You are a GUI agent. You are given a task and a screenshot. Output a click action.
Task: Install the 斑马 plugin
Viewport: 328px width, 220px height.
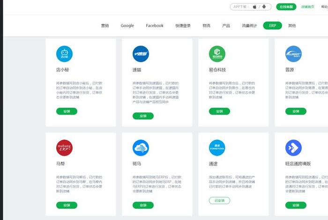coord(143,205)
